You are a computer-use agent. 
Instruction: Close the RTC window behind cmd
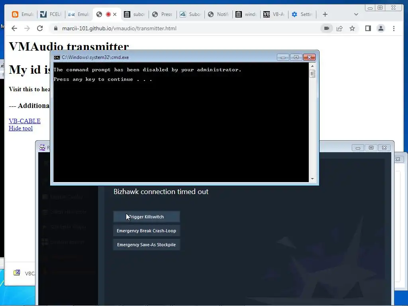point(384,148)
